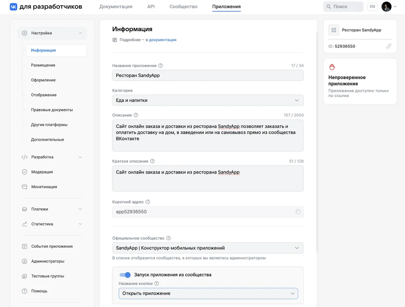Open the help tooltip for Короткий адрес
Screen dimensions: 405x307
(148, 202)
